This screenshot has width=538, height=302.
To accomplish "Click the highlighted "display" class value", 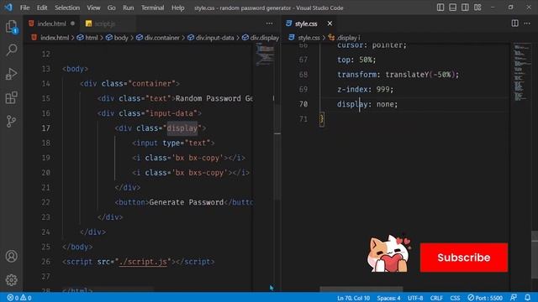I will tap(182, 128).
